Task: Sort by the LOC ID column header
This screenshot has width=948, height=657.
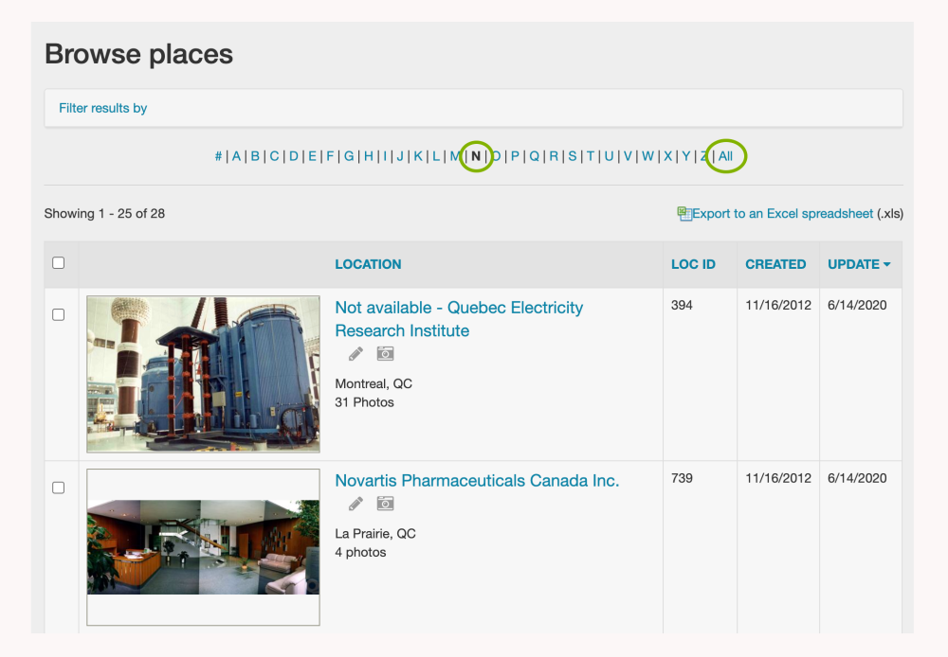Action: (x=693, y=264)
